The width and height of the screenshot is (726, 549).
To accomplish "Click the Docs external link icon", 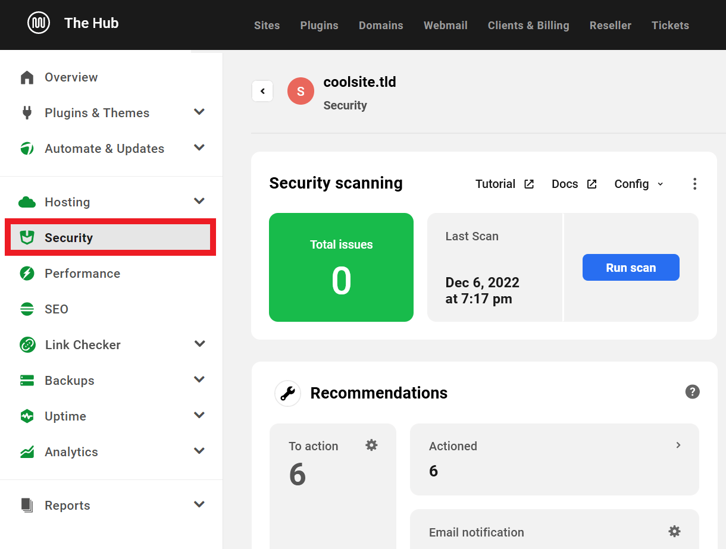I will point(592,184).
